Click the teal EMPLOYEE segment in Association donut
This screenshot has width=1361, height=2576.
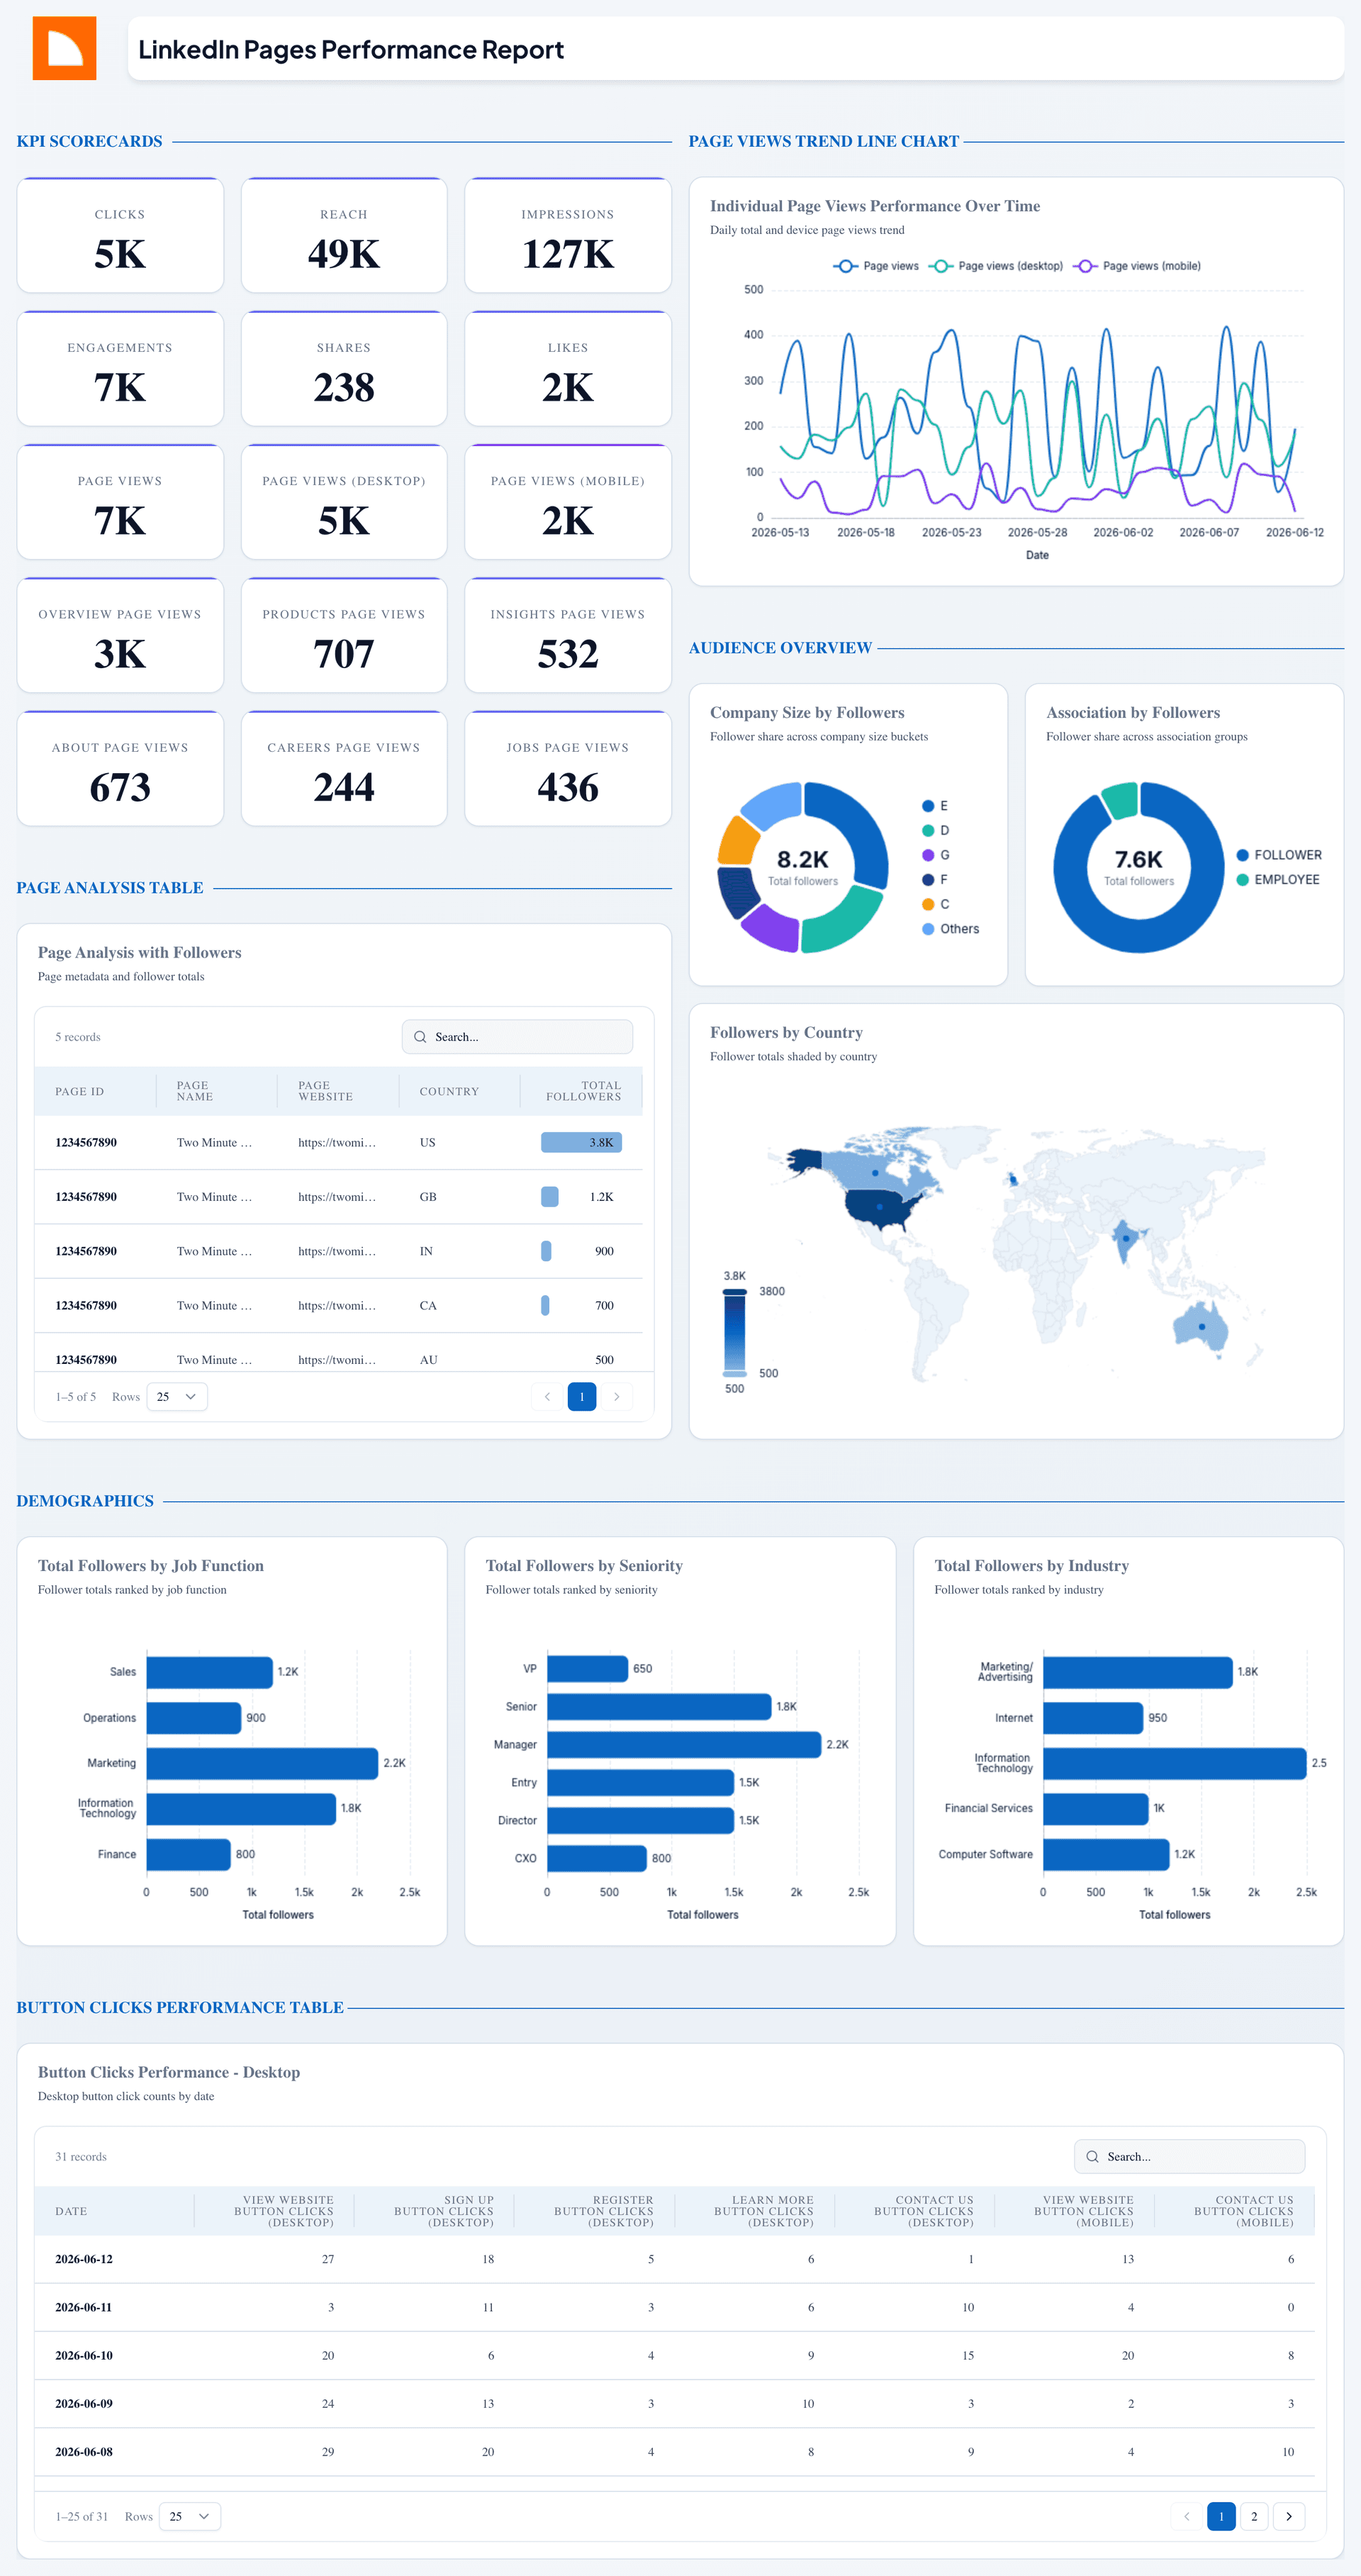(1121, 799)
